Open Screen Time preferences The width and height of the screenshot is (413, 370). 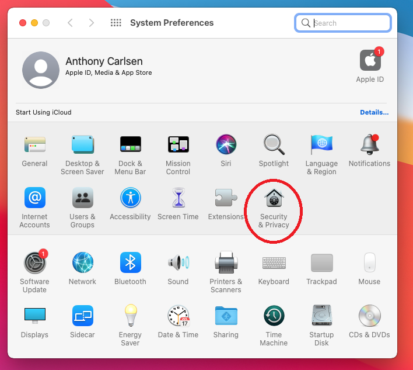[x=178, y=198]
